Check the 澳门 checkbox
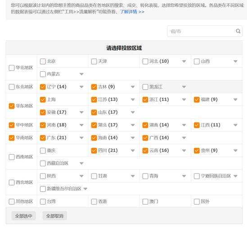Image resolution: width=247 pixels, height=229 pixels. click(145, 202)
